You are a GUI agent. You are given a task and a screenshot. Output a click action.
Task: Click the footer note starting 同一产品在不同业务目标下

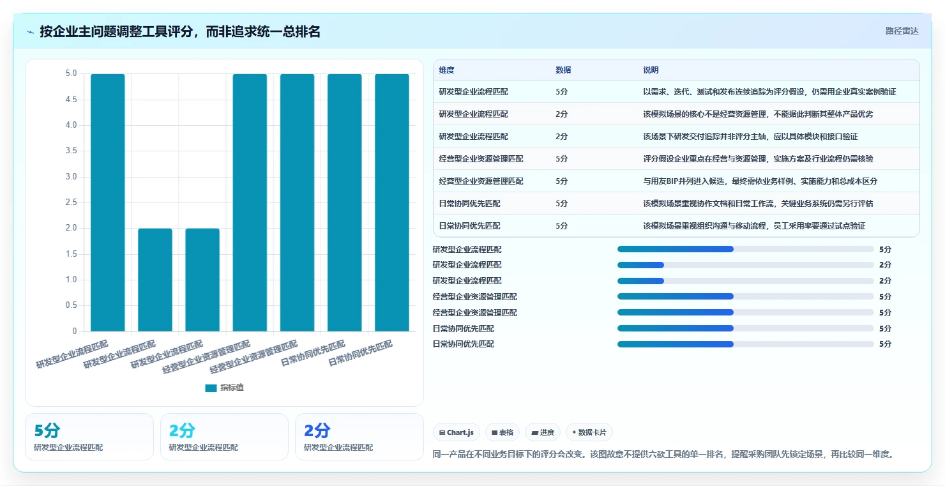pyautogui.click(x=663, y=455)
